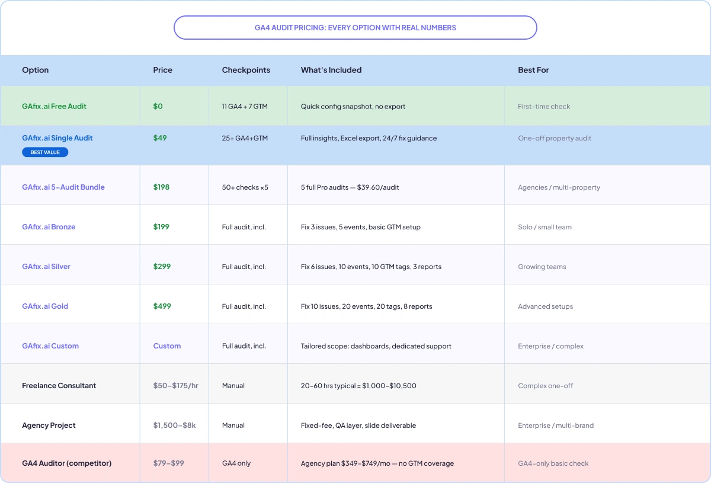
Task: Click GAfix.ai Free Audit option name
Action: [55, 107]
